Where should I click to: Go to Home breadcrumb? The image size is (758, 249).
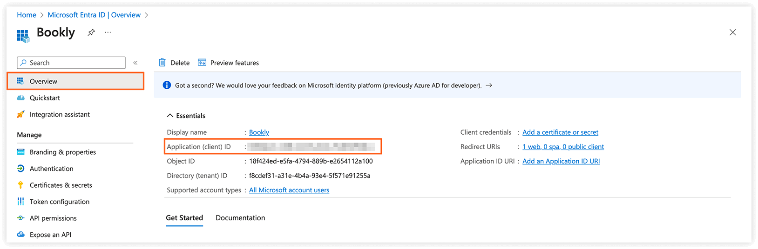click(27, 15)
